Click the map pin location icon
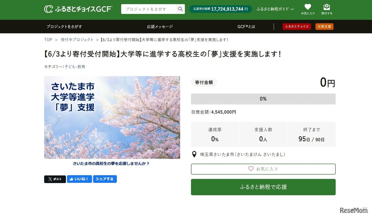 click(x=194, y=154)
